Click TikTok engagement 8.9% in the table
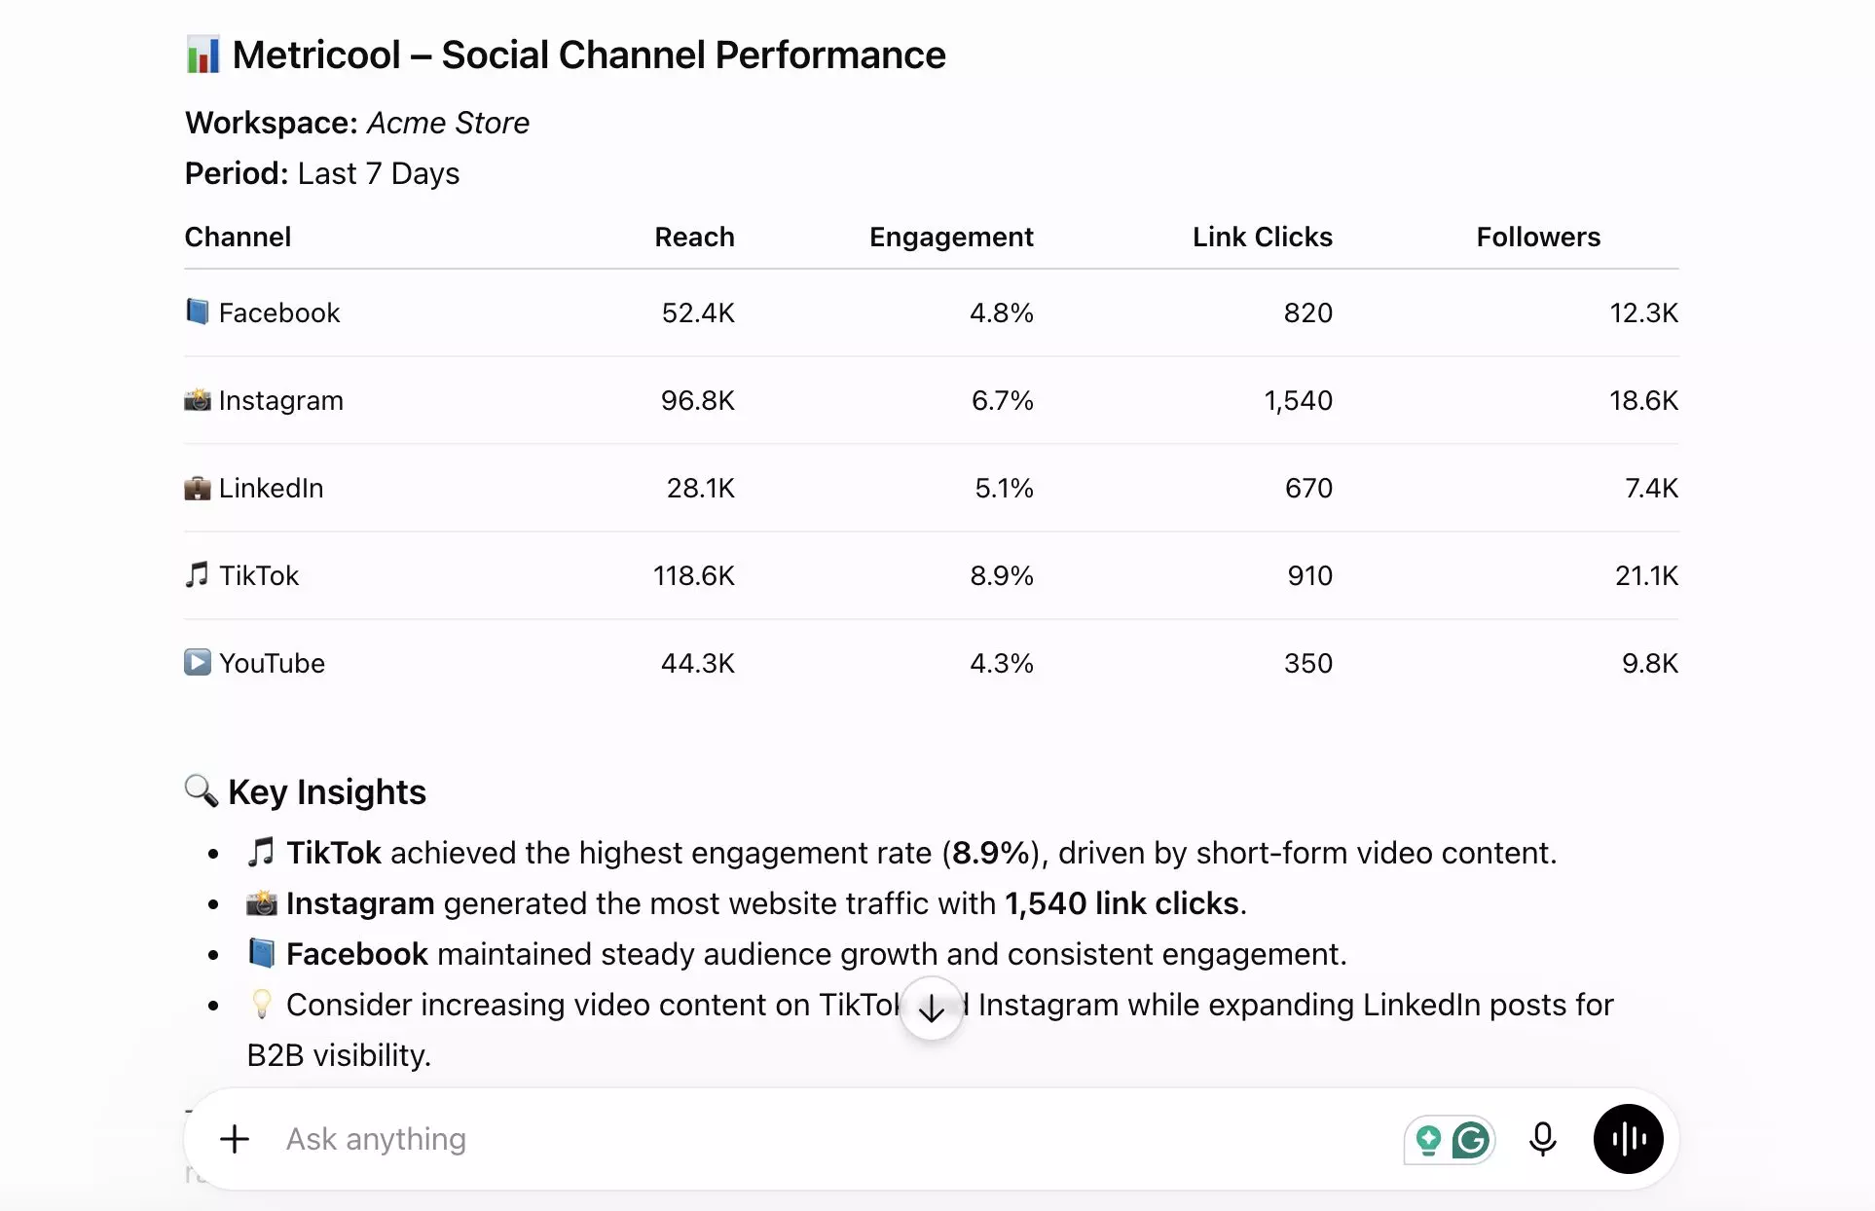This screenshot has width=1875, height=1211. [x=1002, y=575]
